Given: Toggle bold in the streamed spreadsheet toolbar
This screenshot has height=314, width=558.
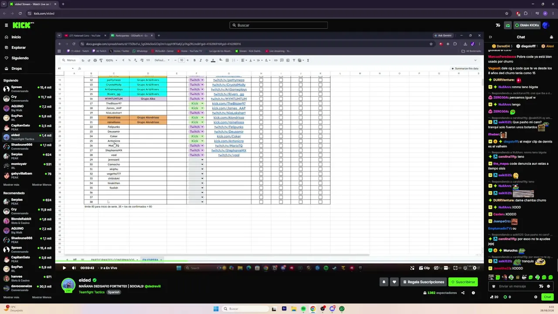Looking at the screenshot, I should pos(194,60).
